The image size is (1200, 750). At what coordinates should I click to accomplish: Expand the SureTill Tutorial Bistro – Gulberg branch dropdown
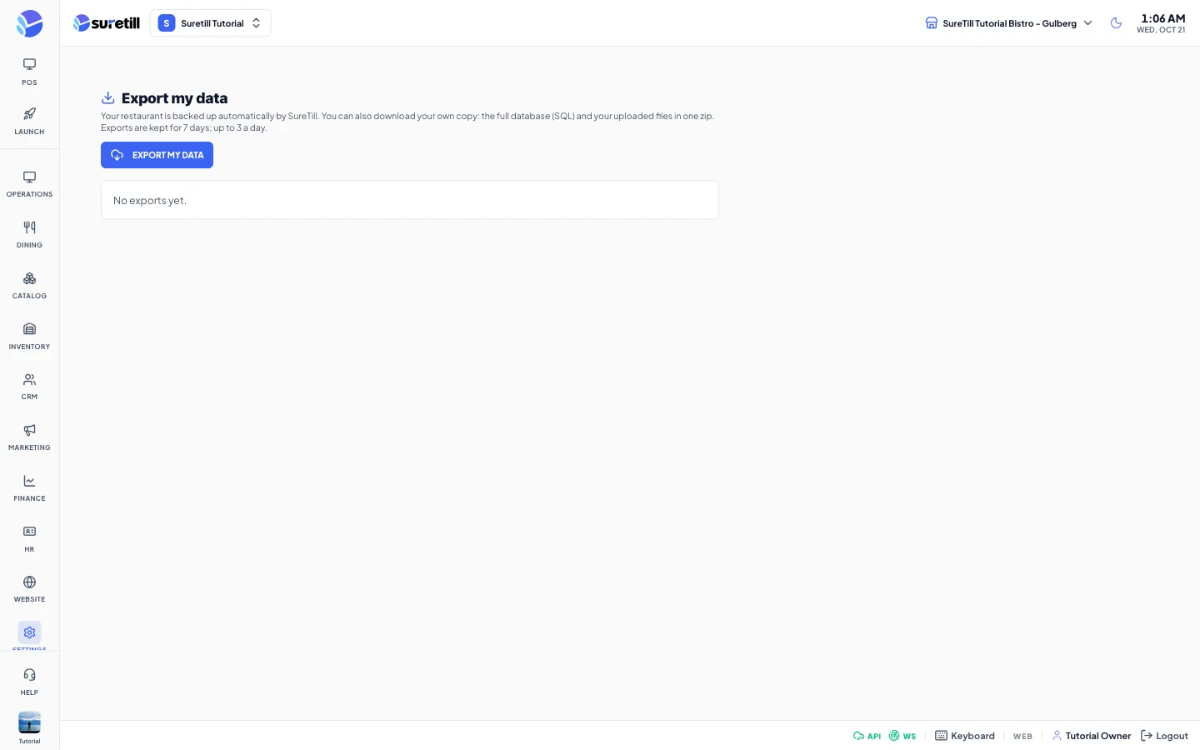point(1008,23)
